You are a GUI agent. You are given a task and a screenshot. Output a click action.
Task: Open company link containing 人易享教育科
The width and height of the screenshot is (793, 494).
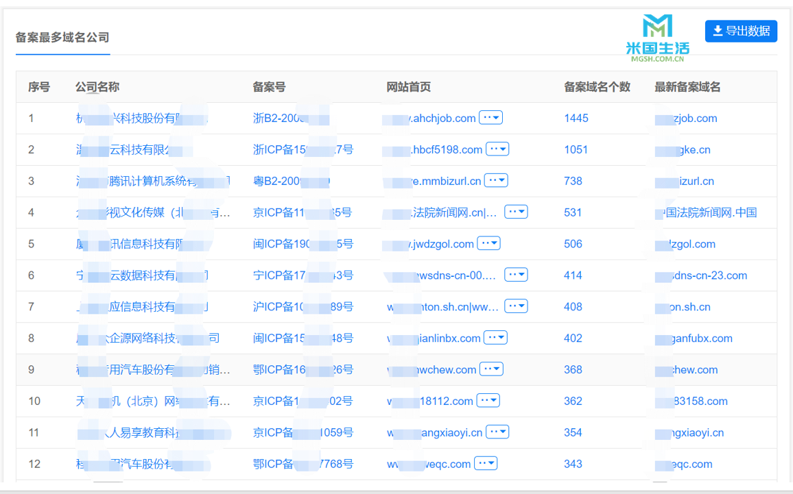tap(153, 432)
